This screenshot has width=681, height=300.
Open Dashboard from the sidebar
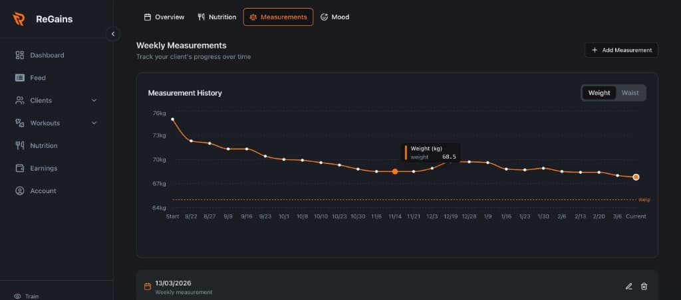pyautogui.click(x=47, y=55)
